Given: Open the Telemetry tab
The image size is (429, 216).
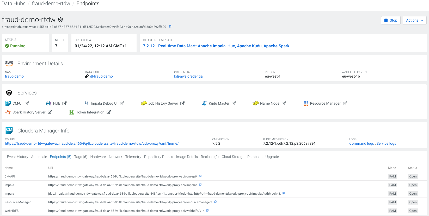Looking at the screenshot, I should click(133, 157).
